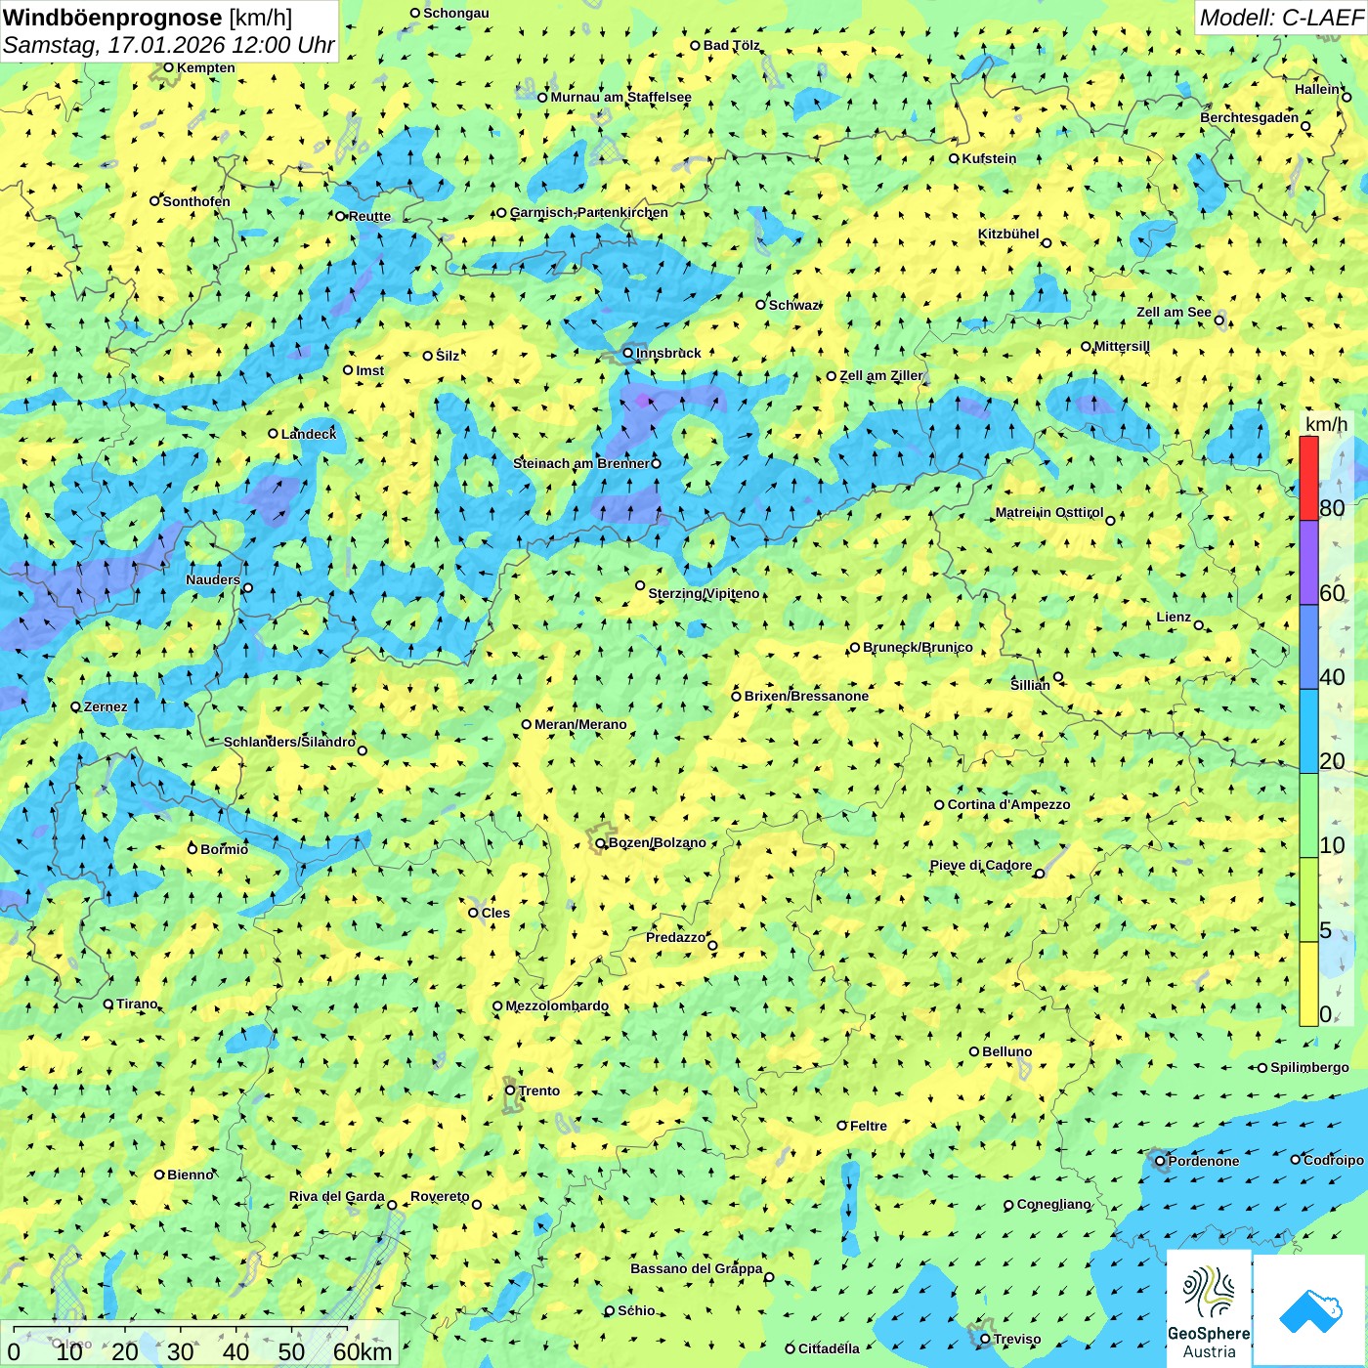Click the Rovereto label
The width and height of the screenshot is (1368, 1368).
[x=440, y=1196]
